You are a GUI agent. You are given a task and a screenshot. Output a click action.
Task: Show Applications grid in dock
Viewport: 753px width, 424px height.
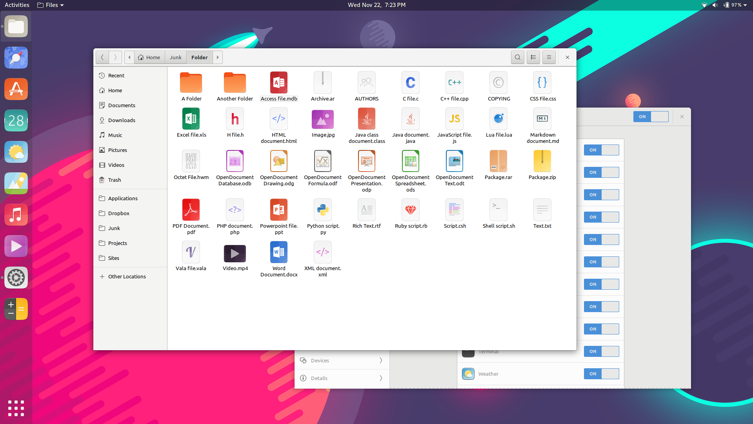point(16,408)
